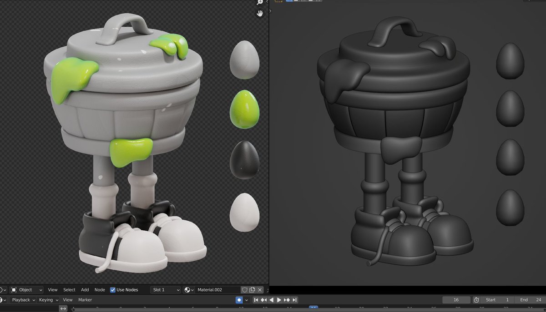Expand auto keyframing options dropdown arrow
The width and height of the screenshot is (546, 312).
pyautogui.click(x=247, y=300)
